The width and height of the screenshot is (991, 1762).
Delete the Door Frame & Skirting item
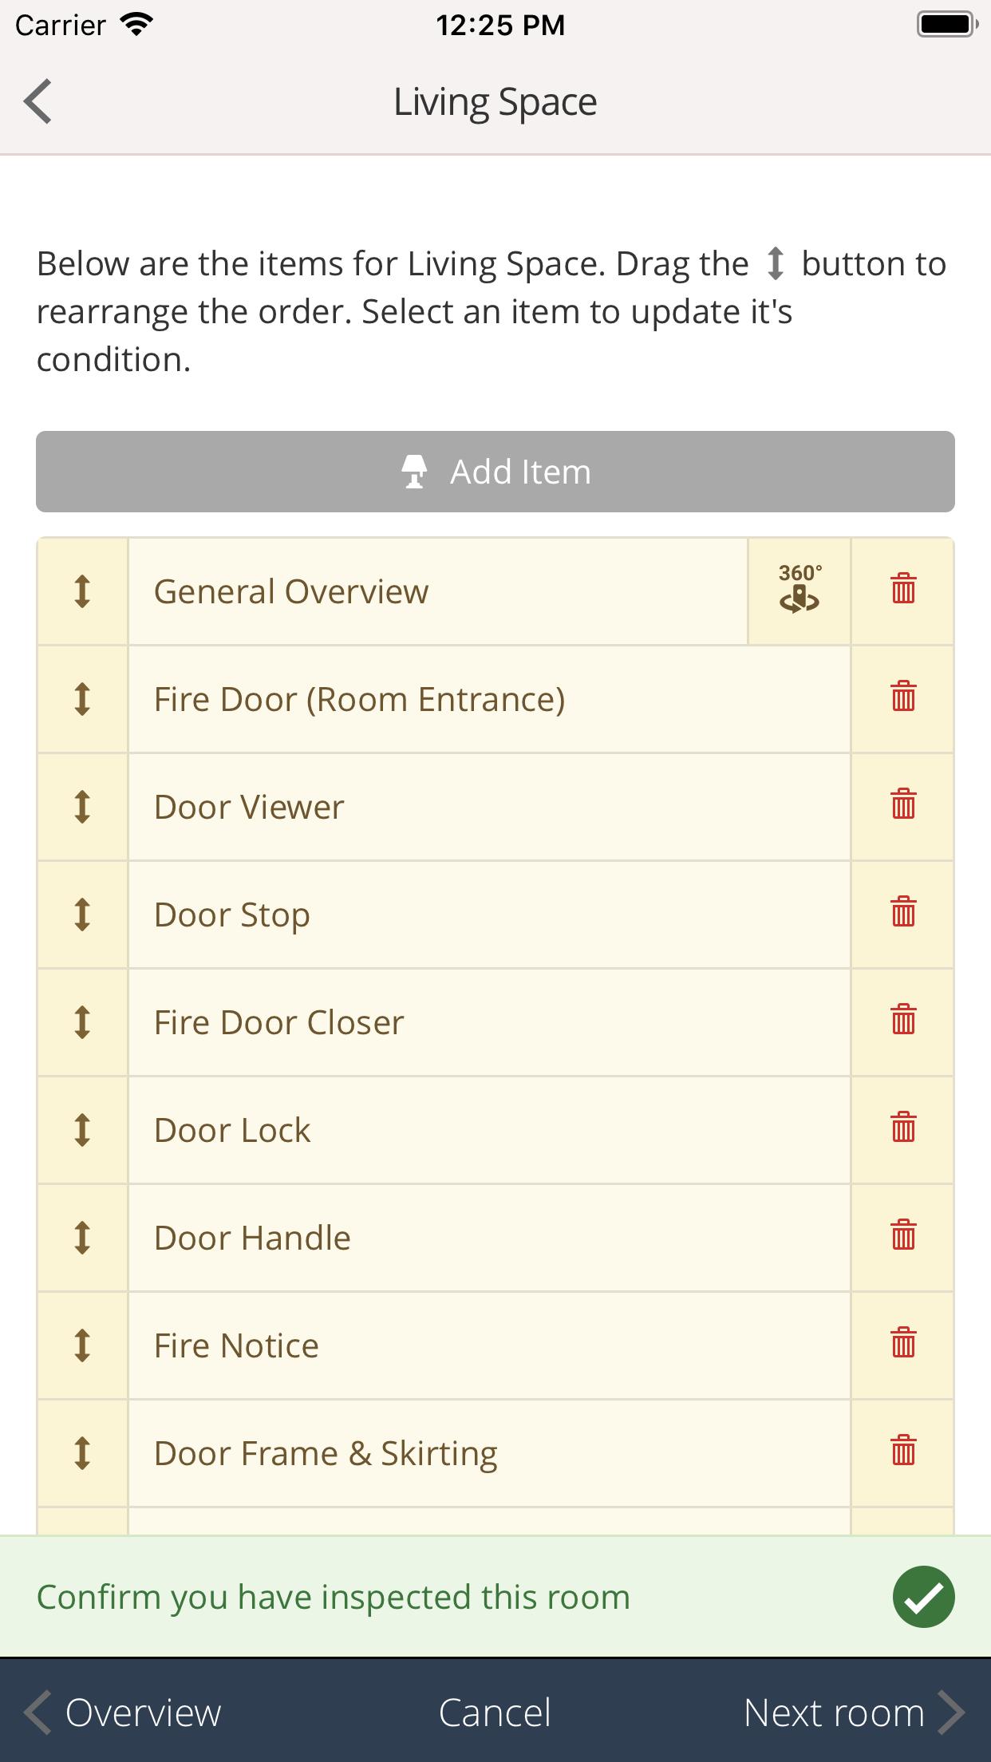pos(903,1453)
